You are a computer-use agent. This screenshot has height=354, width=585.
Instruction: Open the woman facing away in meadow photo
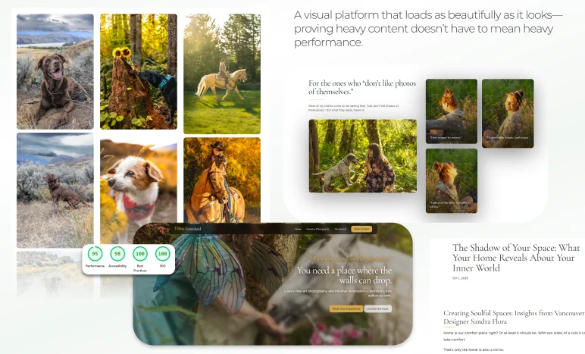click(x=452, y=111)
